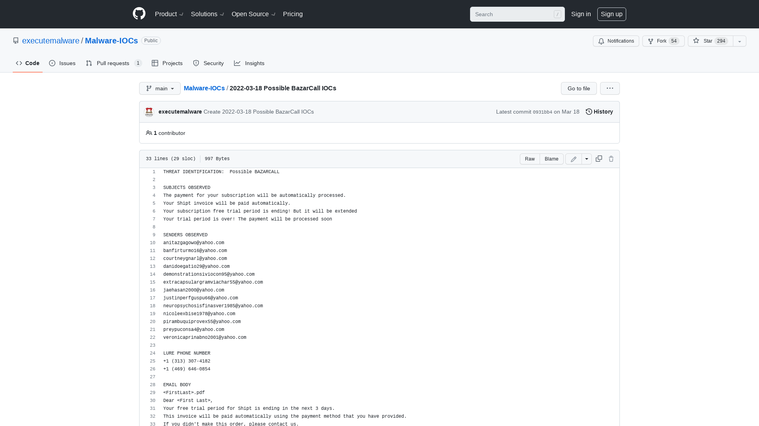
Task: Click '<FirstLast>.pdf' line
Action: 184,393
